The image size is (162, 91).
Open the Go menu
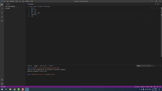pyautogui.click(x=20, y=1)
